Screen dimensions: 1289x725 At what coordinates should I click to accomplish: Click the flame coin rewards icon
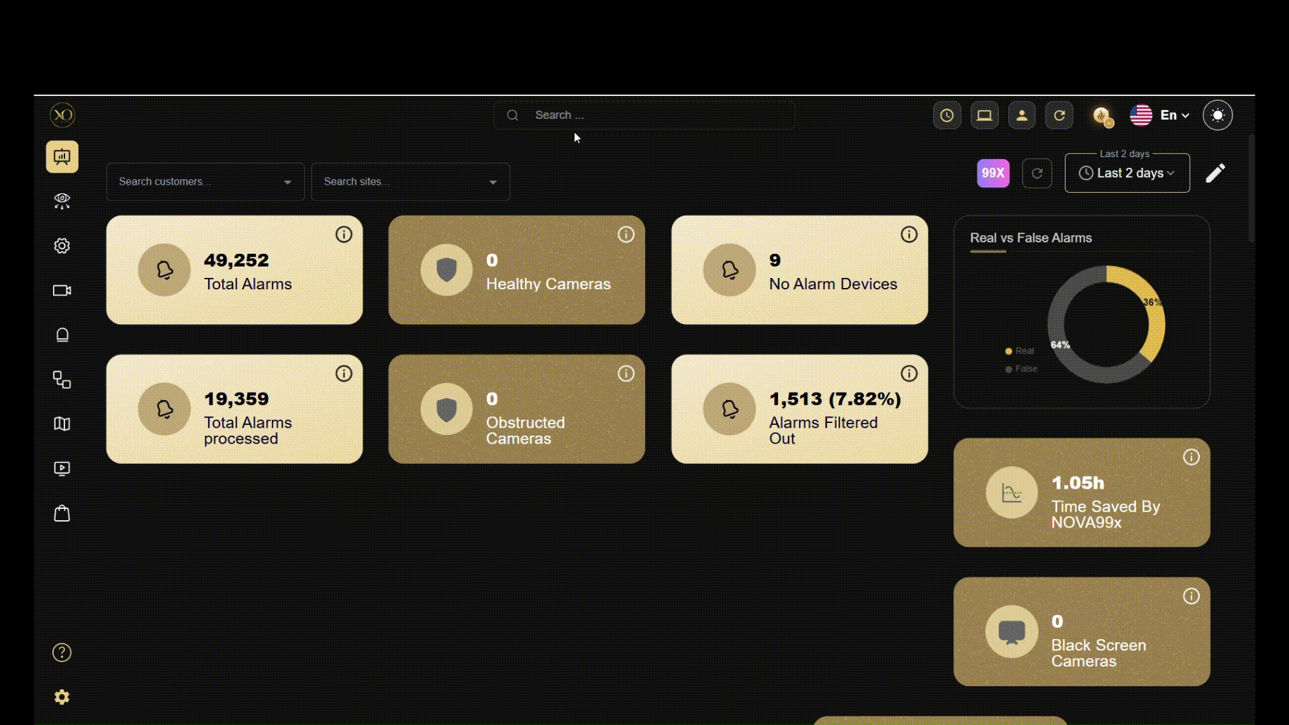coord(1102,116)
